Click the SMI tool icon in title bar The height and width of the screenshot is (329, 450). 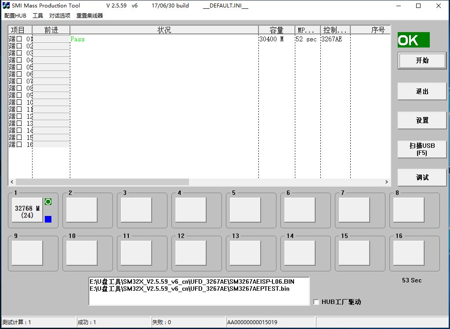coord(6,5)
